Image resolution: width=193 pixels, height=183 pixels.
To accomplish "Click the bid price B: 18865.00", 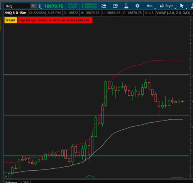I will point(89,5).
